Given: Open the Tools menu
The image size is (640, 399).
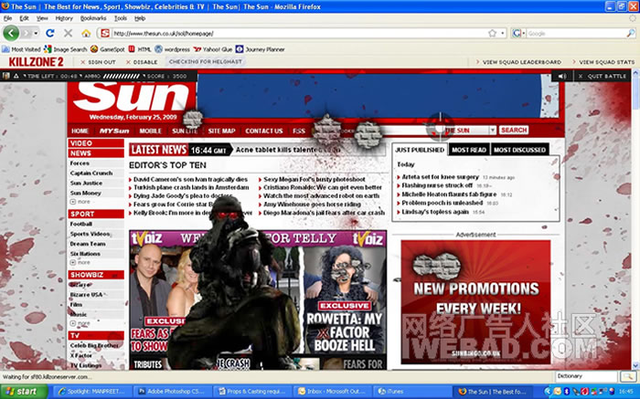Looking at the screenshot, I should click(x=121, y=18).
